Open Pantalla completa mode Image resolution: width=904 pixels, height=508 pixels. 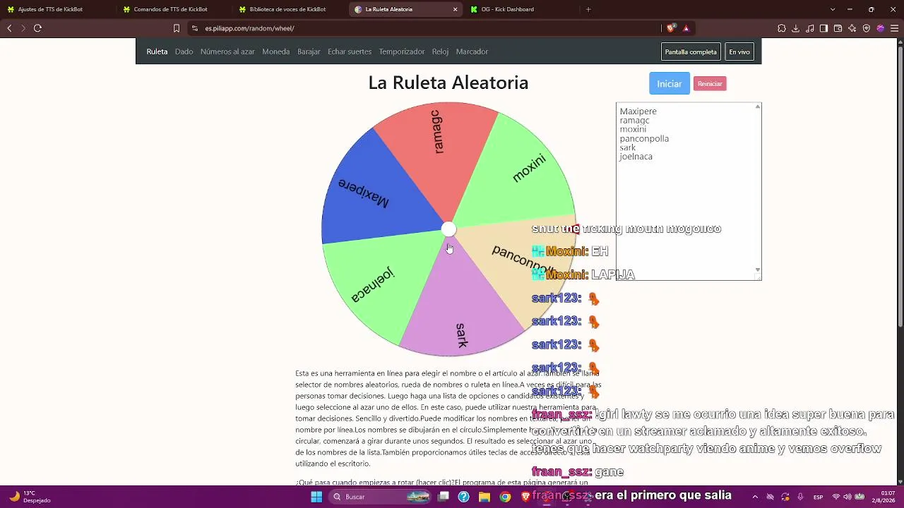click(x=691, y=52)
